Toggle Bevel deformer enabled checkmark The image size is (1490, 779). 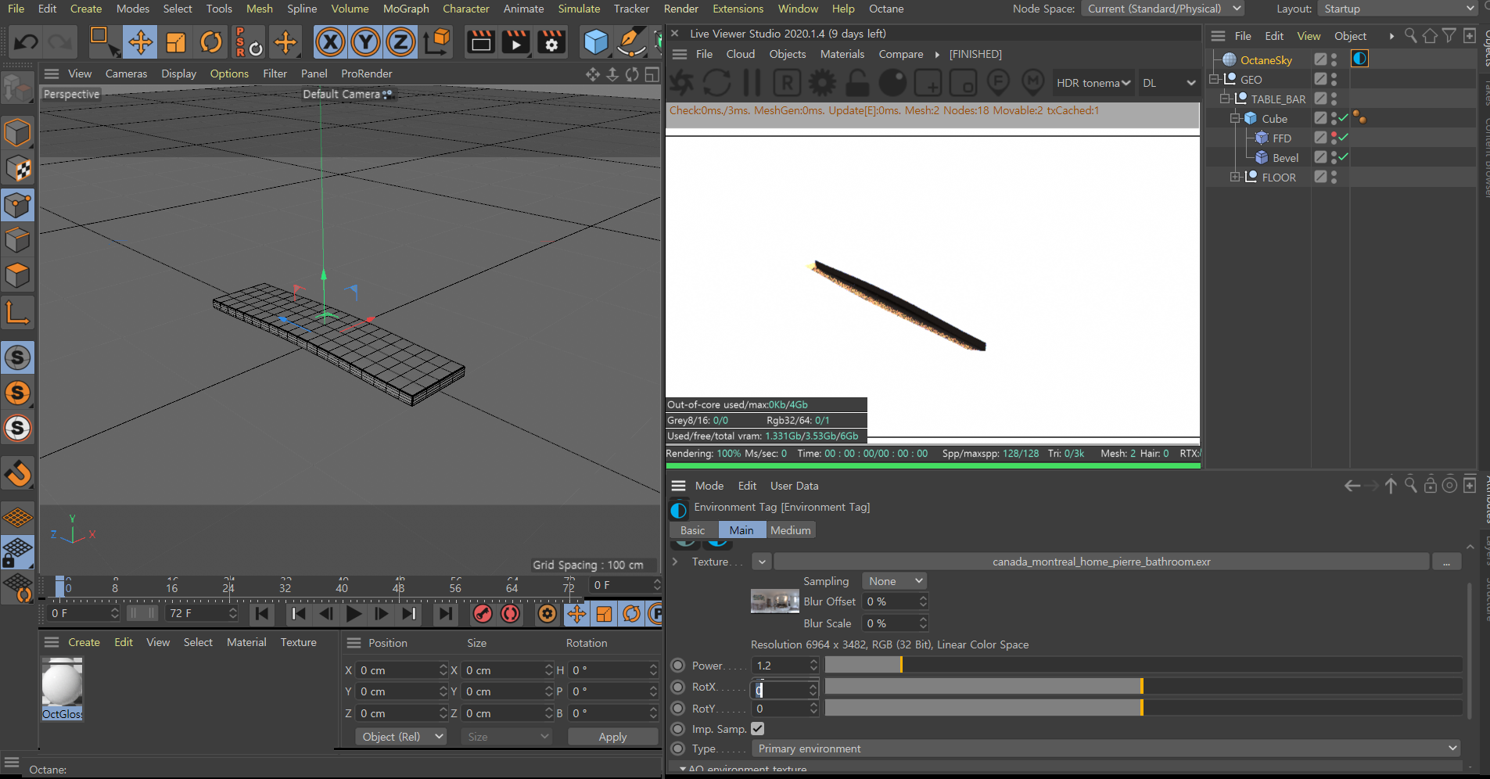click(1344, 157)
